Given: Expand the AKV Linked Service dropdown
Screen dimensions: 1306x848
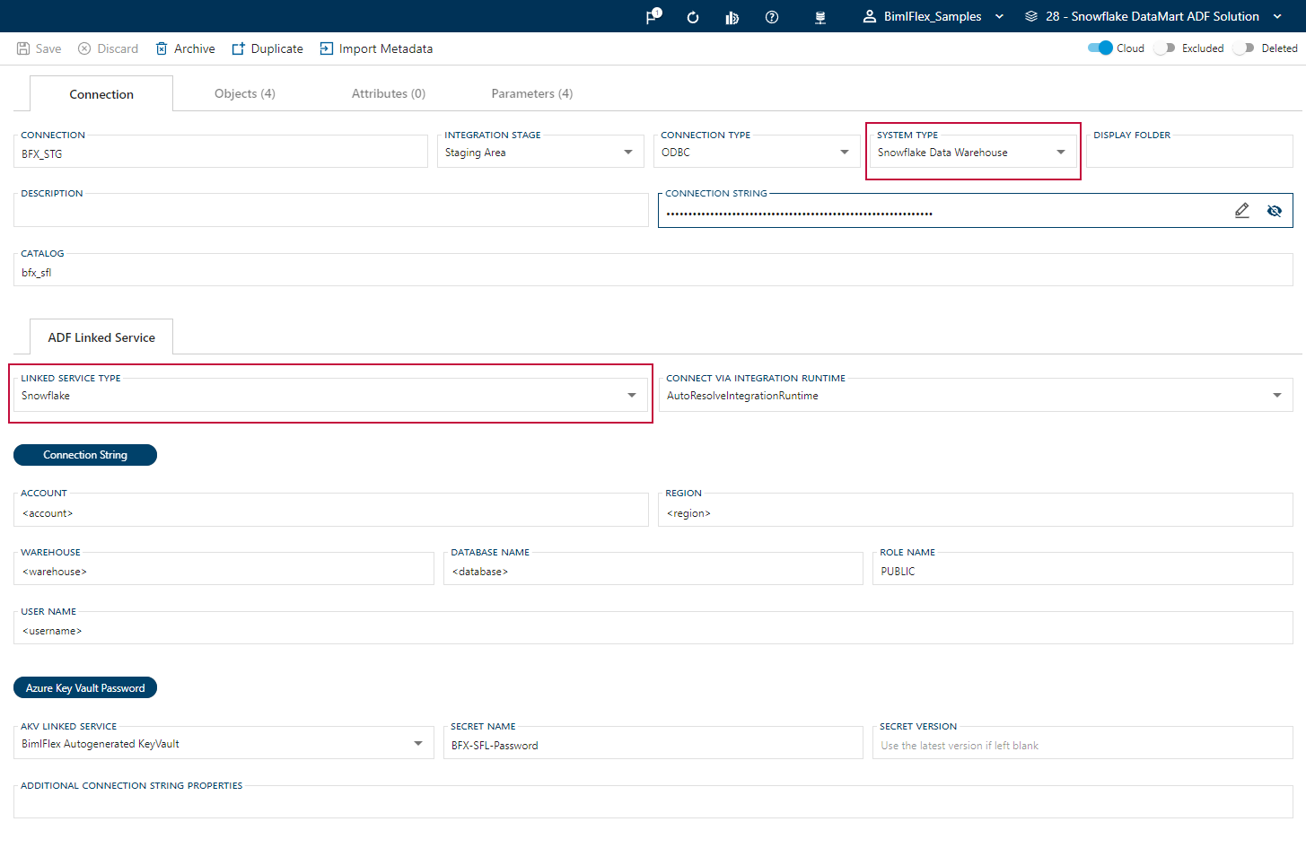Looking at the screenshot, I should click(x=417, y=744).
